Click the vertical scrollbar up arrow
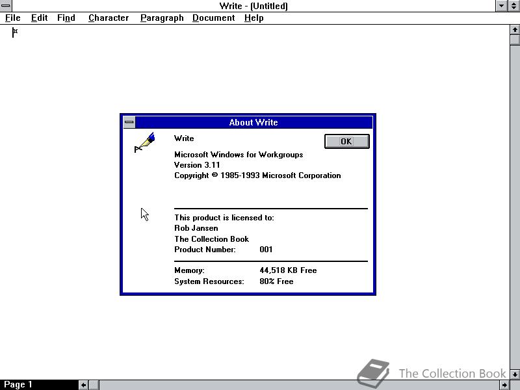The image size is (520, 390). pyautogui.click(x=515, y=30)
